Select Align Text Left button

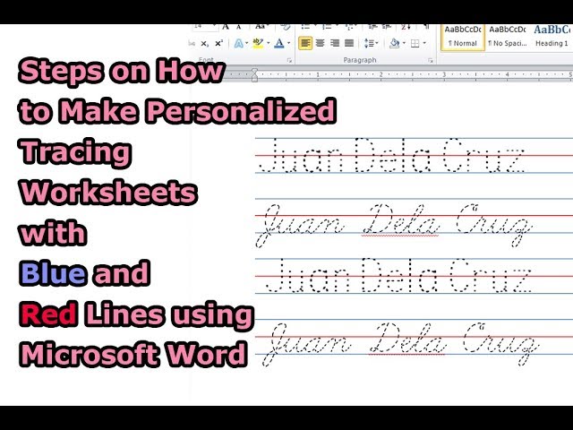click(x=305, y=43)
